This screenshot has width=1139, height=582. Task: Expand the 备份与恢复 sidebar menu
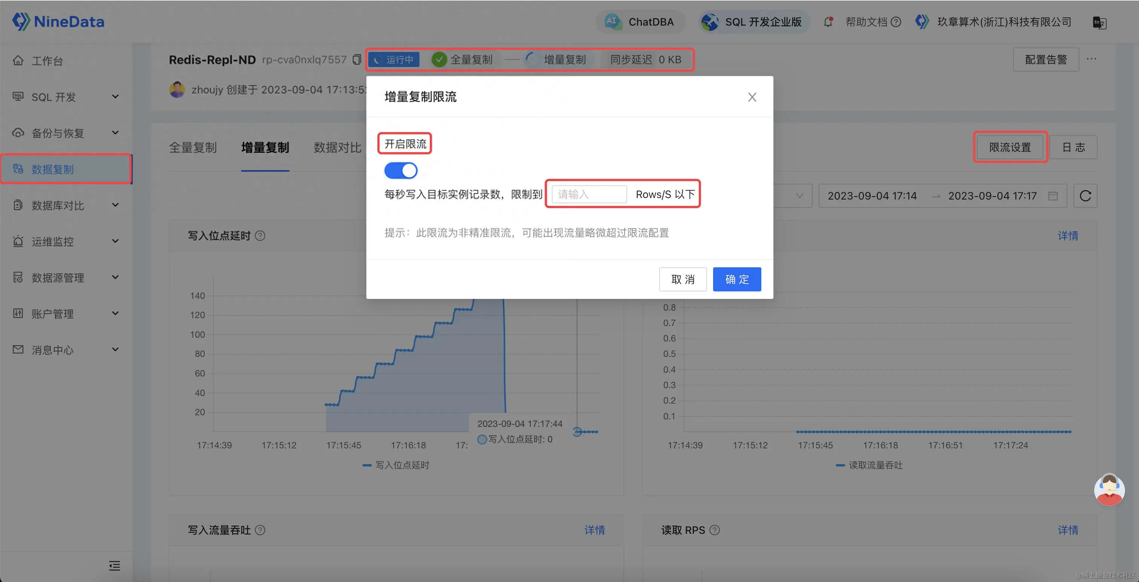[x=66, y=133]
